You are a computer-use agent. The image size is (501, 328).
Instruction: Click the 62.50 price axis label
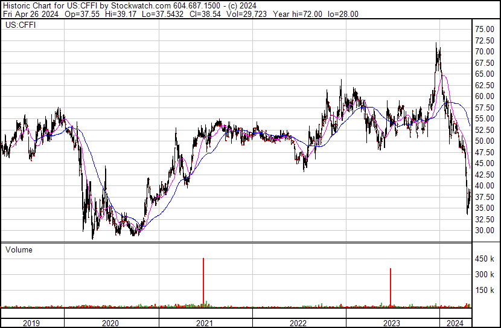(485, 85)
